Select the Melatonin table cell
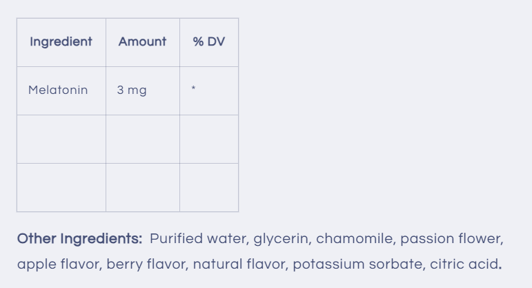The image size is (532, 288). point(58,90)
